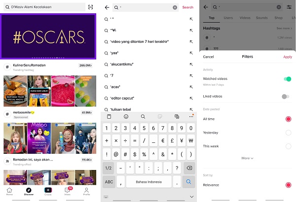This screenshot has height=202, width=296.
Task: Open keyboard clipboard icon
Action: pyautogui.click(x=109, y=117)
